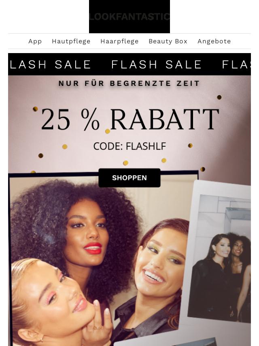Click the middle FLASH SALE text

point(156,64)
